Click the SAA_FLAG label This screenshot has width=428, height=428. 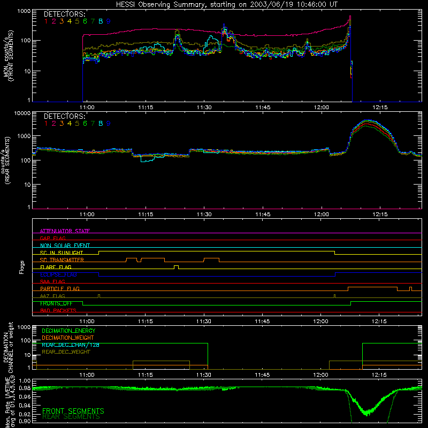coord(52,281)
